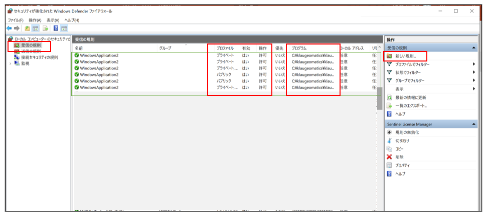
Task: Click the up one level folder icon
Action: click(x=28, y=28)
